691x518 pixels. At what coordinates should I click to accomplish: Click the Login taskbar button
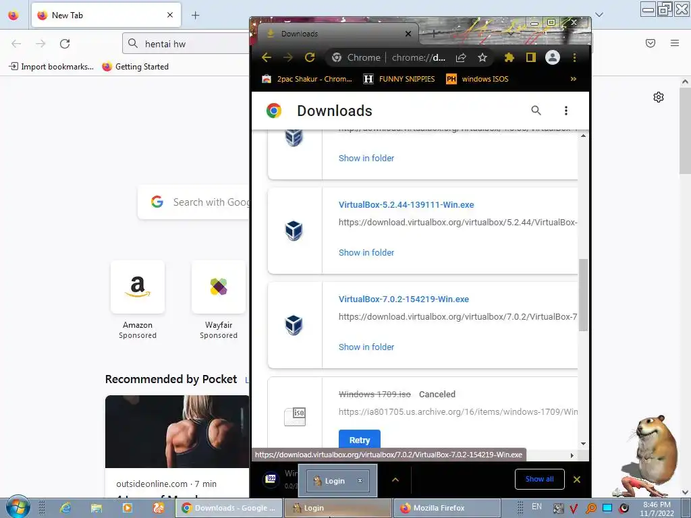point(337,508)
